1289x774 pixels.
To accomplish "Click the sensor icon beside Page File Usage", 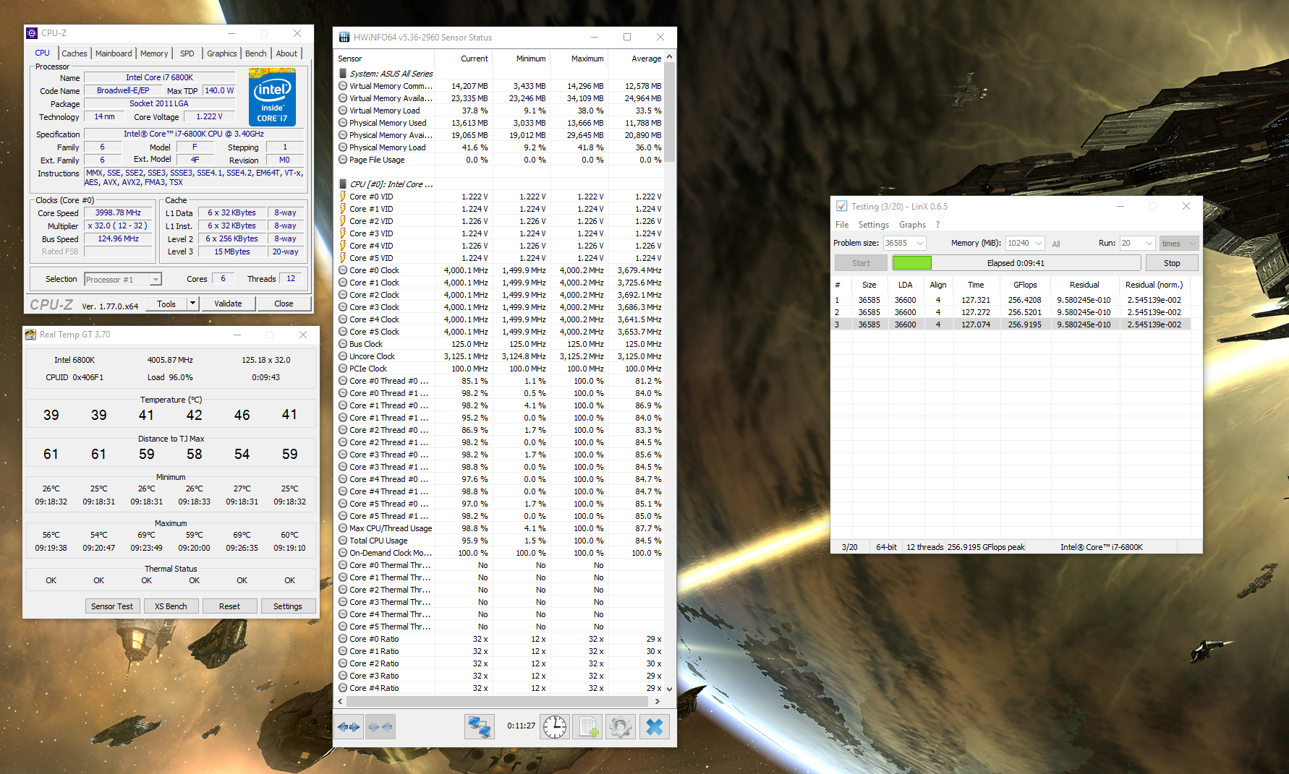I will 343,160.
